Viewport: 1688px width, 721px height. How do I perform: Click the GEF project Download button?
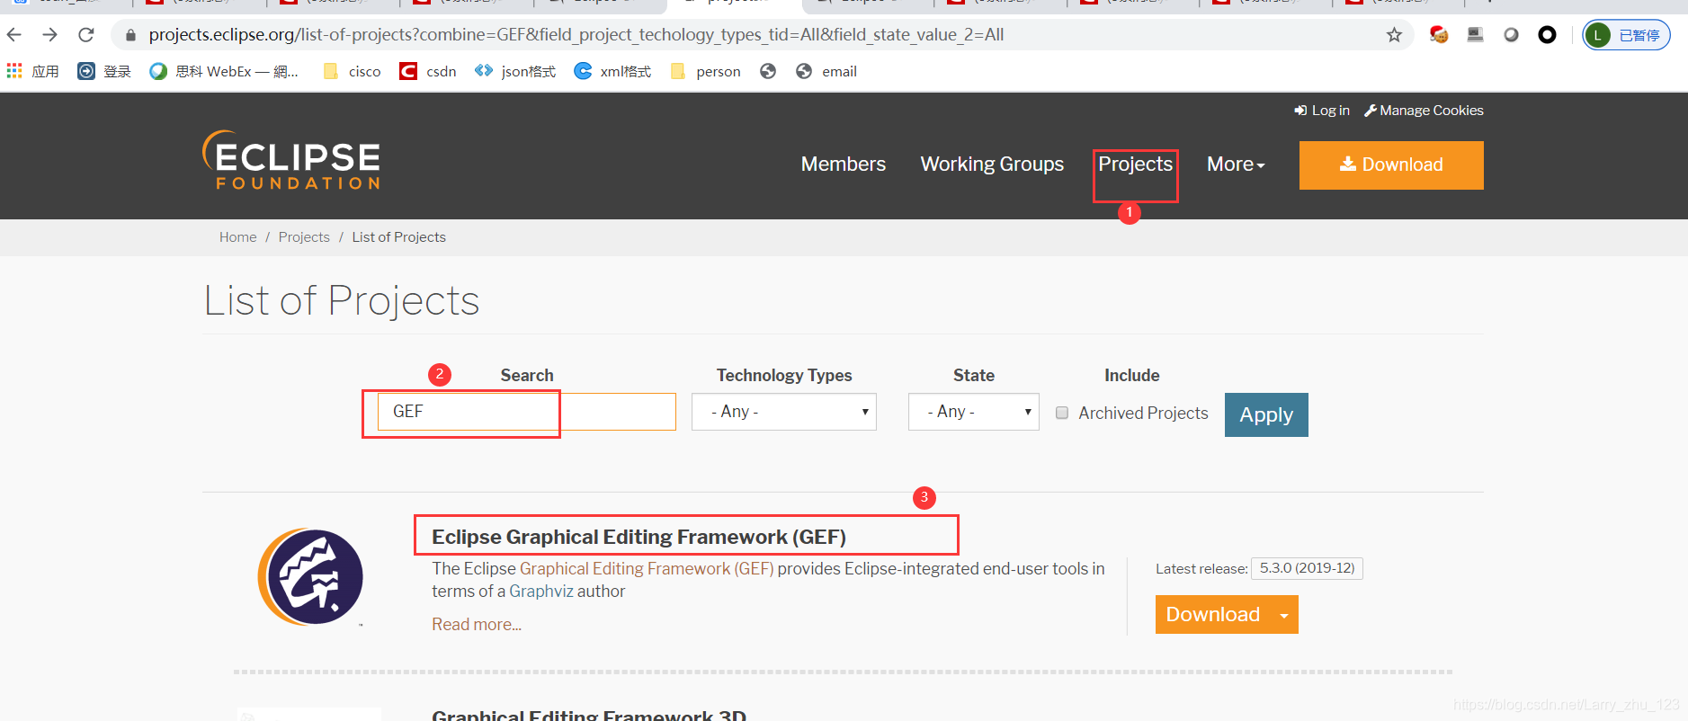pos(1213,615)
